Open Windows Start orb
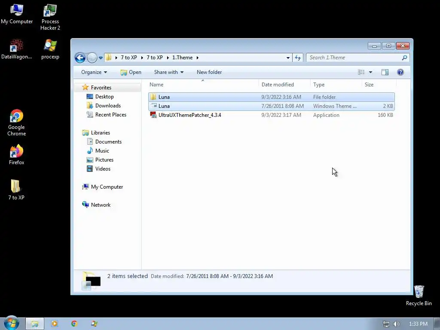This screenshot has width=440, height=330. pyautogui.click(x=11, y=323)
